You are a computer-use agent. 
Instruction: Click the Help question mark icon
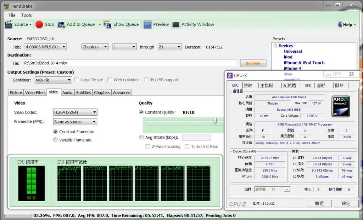(340, 24)
